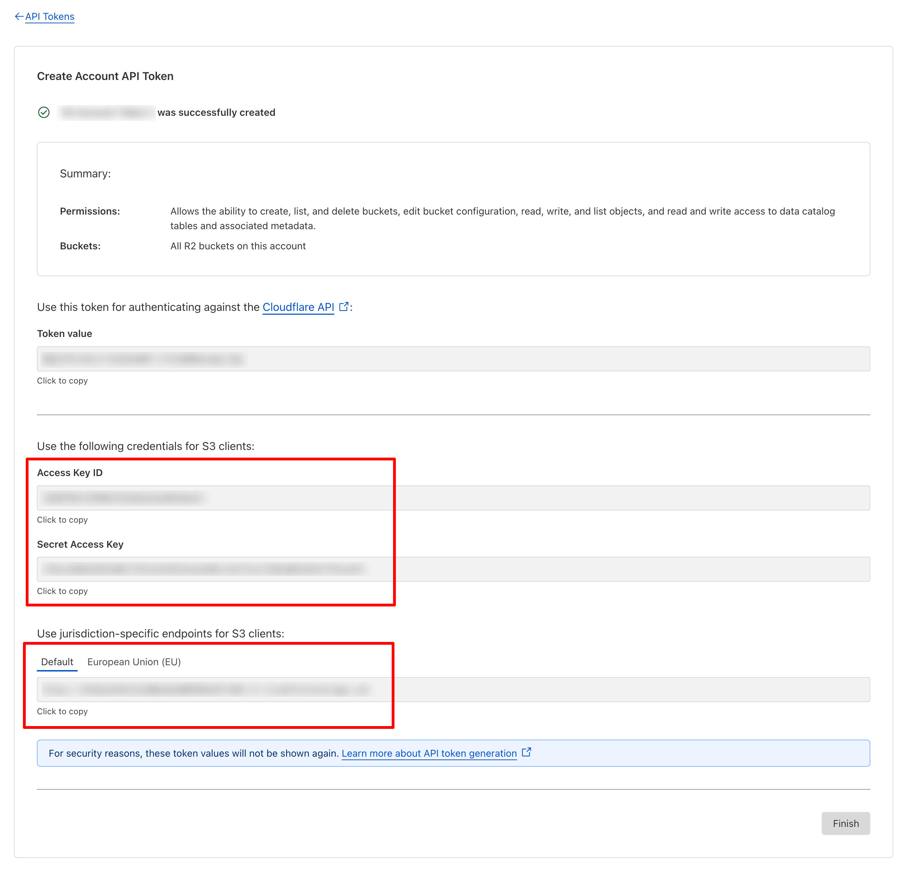
Task: Click 'Click to copy' under Secret Access Key
Action: (x=62, y=591)
